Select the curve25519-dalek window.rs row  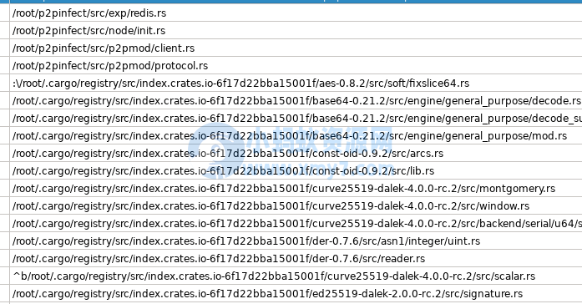296,205
